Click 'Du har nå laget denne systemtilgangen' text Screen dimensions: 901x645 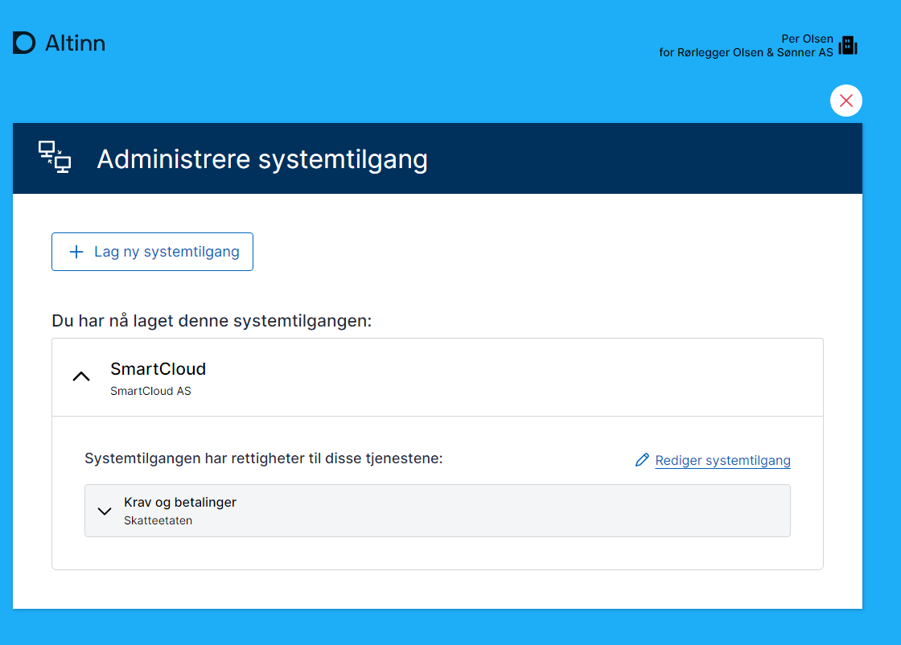(x=212, y=321)
